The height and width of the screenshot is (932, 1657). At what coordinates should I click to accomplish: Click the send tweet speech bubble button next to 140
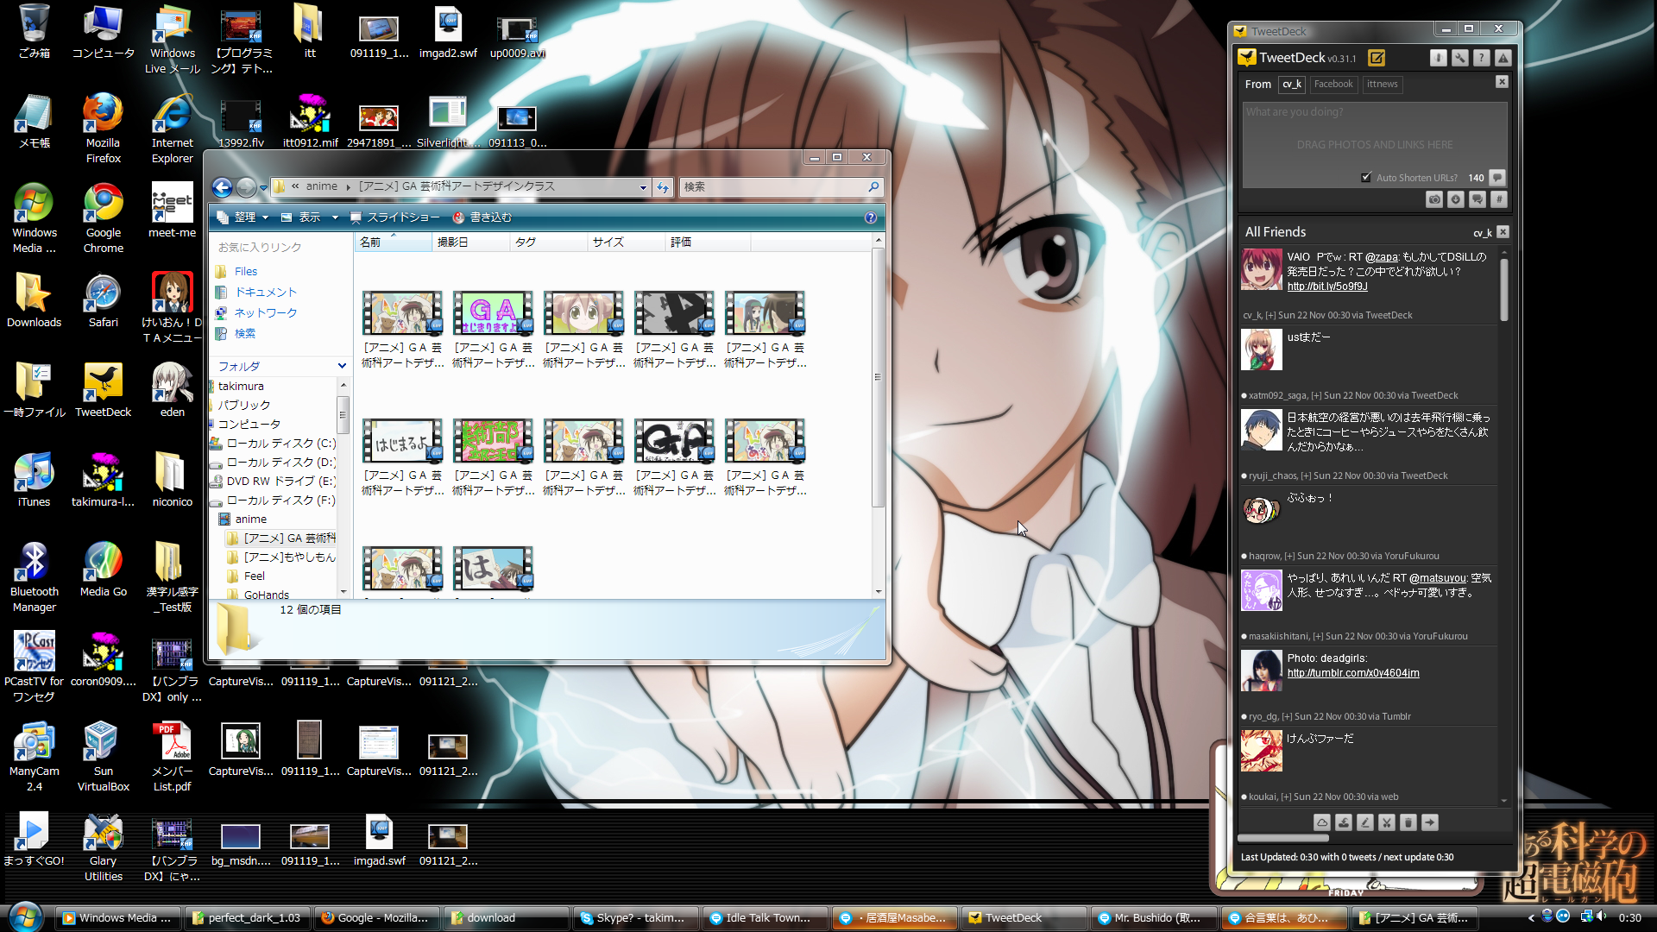coord(1497,178)
